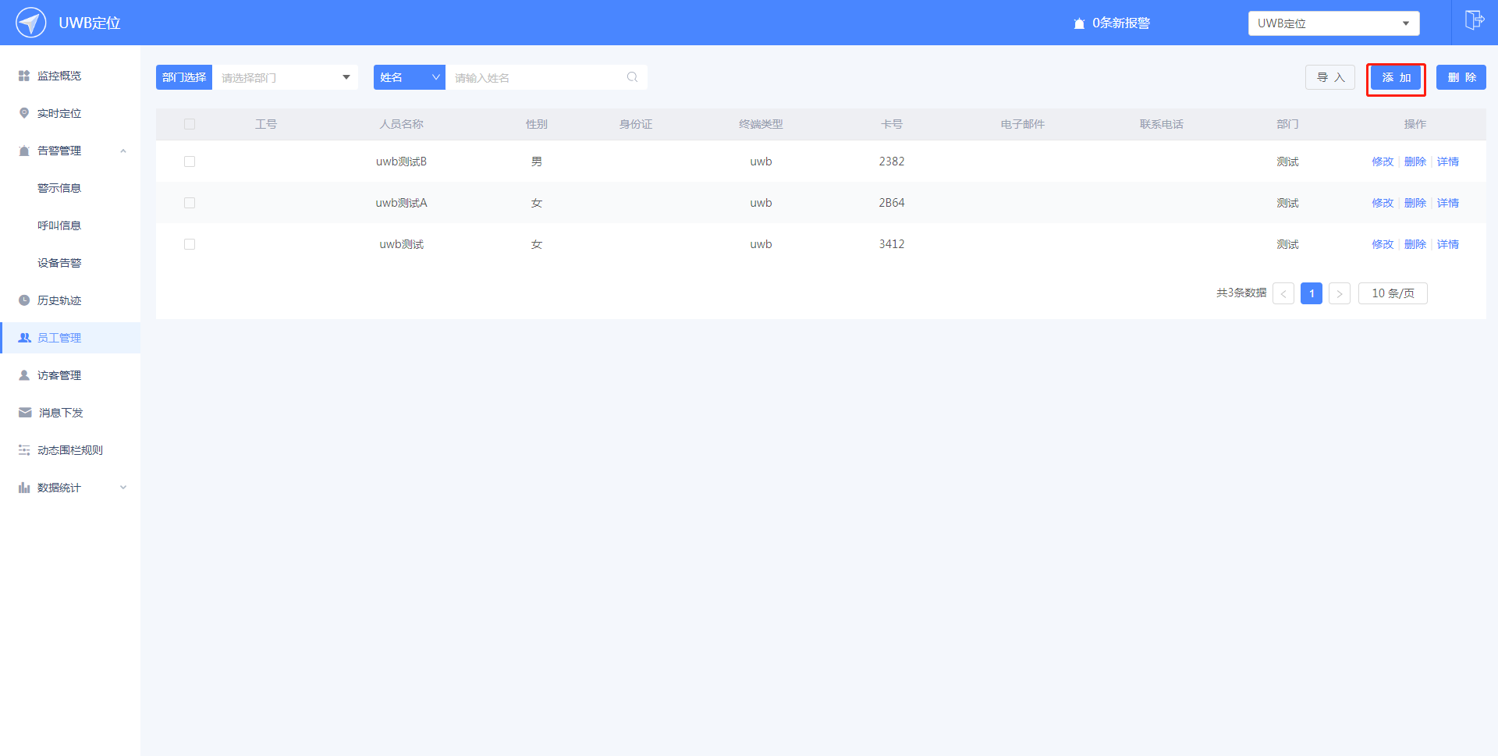Screen dimensions: 1498x756
Task: Click the 共3条数据 total count text
Action: click(x=1241, y=293)
